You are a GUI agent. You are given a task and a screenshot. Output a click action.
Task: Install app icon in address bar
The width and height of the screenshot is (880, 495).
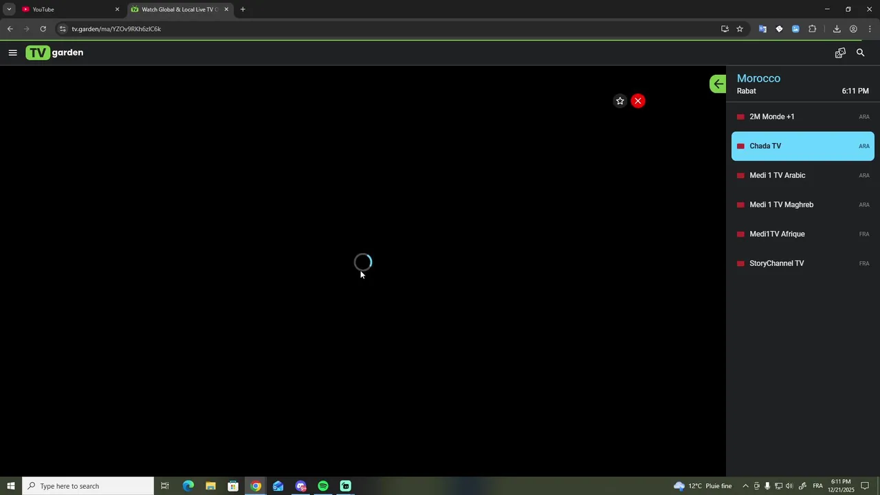click(725, 29)
